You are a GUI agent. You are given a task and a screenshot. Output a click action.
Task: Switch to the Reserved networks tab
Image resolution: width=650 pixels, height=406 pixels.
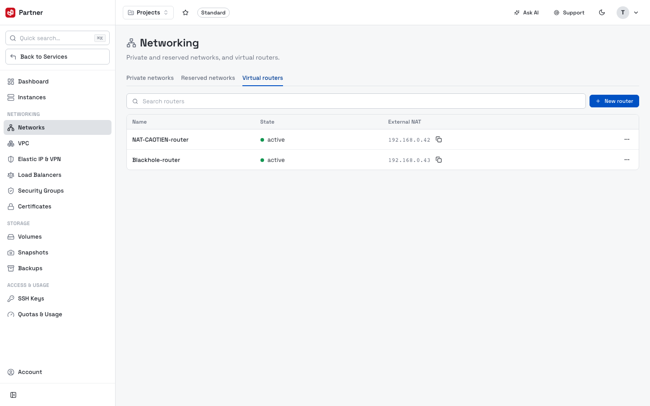208,78
